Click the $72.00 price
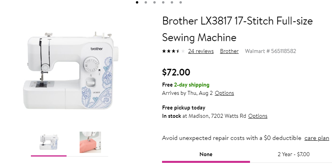 pos(176,72)
